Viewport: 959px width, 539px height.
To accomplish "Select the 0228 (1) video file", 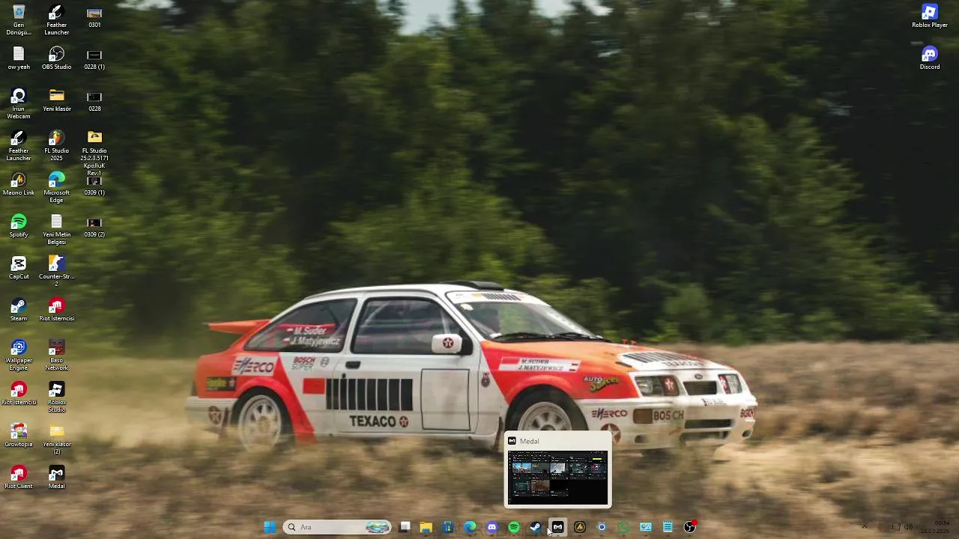I will [x=94, y=58].
